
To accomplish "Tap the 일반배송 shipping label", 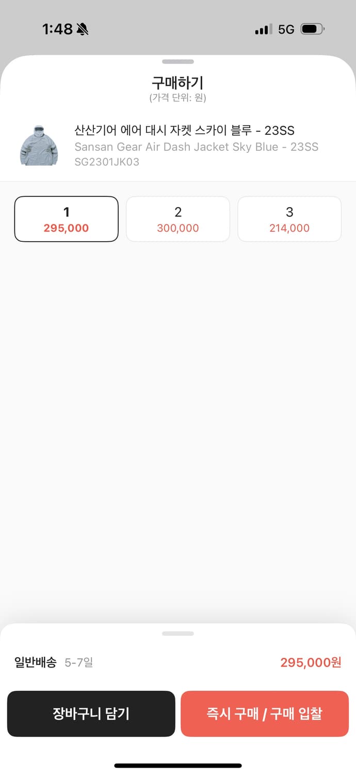I will point(35,662).
